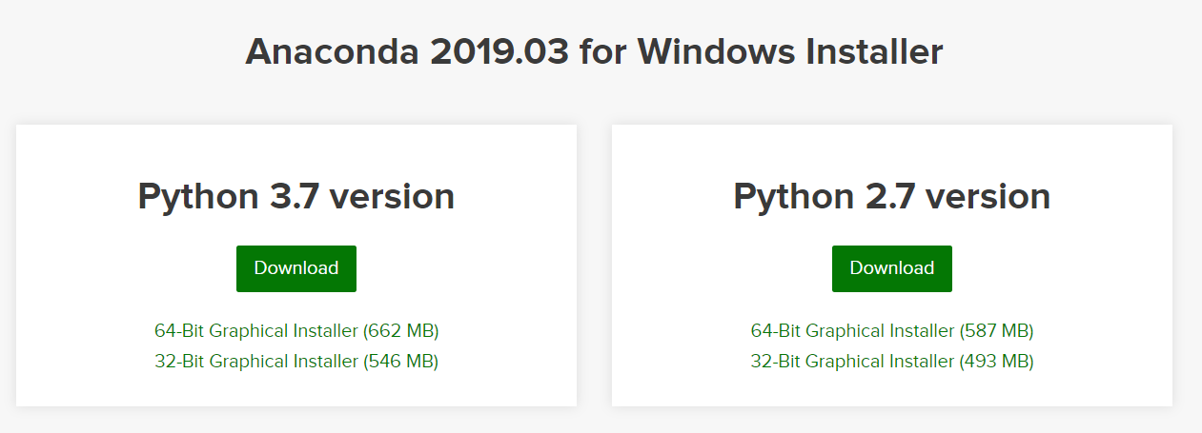Get the 546 MB 32-bit Python 3.7 installer
The image size is (1202, 433).
click(295, 362)
